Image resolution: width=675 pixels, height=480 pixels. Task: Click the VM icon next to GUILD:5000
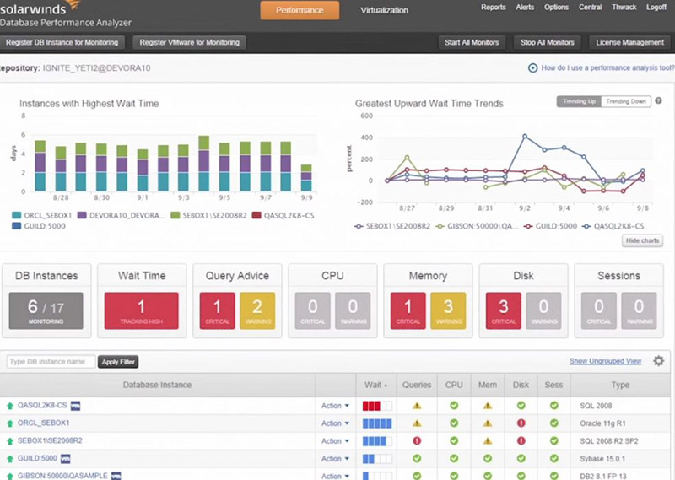coord(66,459)
